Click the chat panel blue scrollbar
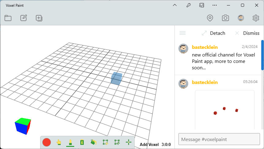 262,55
